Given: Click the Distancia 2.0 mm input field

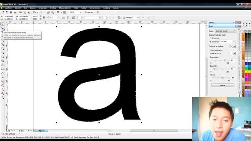Looking at the screenshot, I should coord(226,42).
